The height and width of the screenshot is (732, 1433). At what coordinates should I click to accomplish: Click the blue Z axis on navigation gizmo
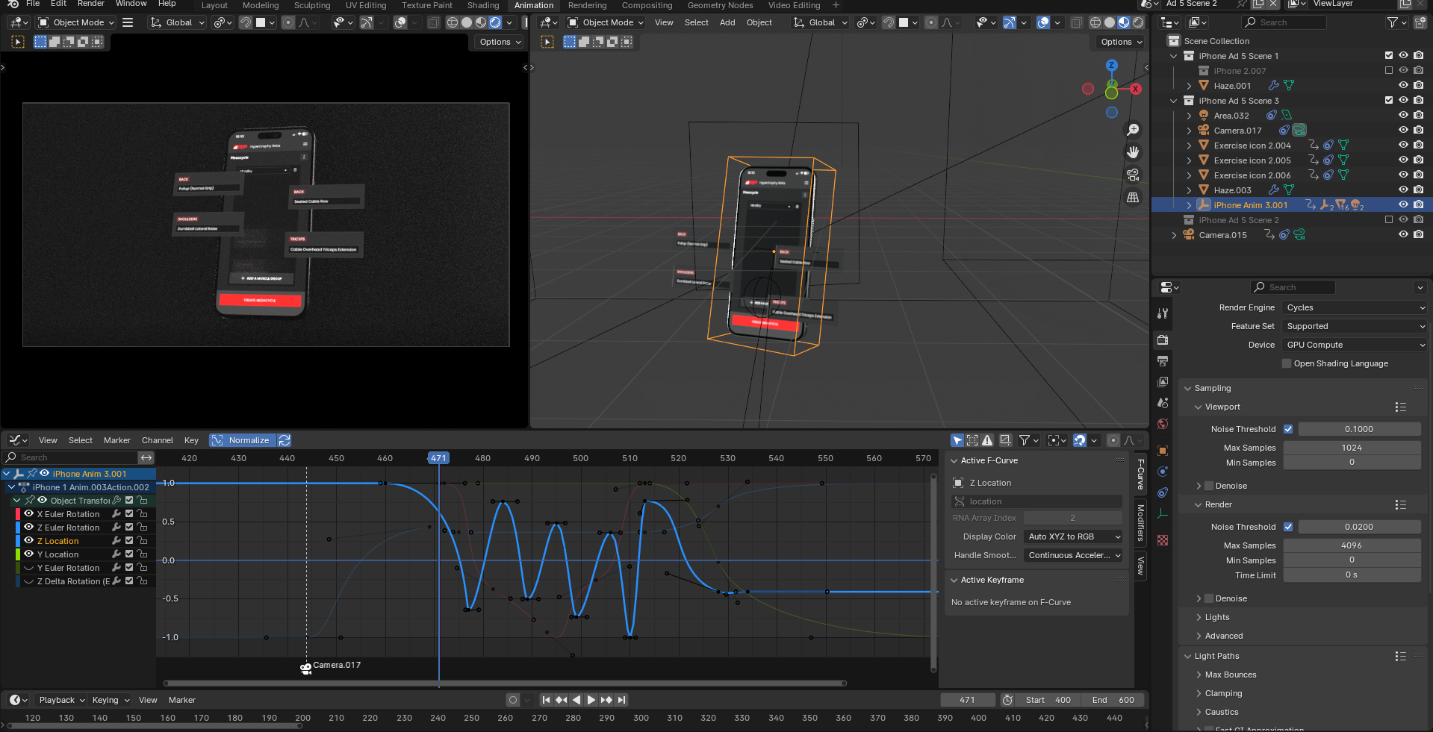click(1112, 66)
